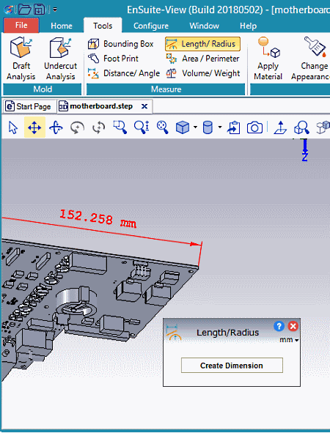Activate the Zoom window tool
The image size is (330, 433).
click(x=120, y=127)
